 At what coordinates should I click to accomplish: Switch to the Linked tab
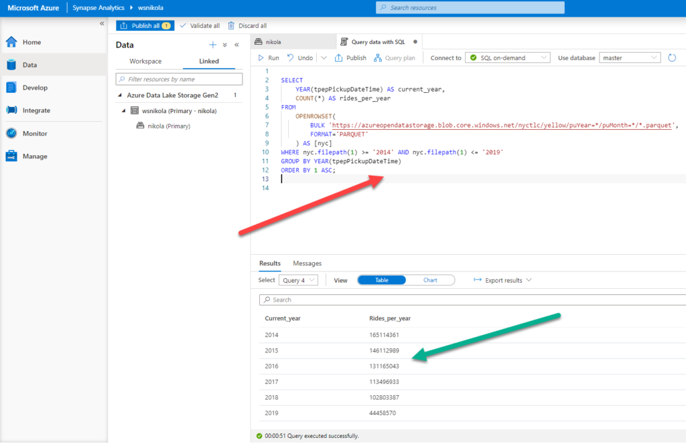coord(209,61)
